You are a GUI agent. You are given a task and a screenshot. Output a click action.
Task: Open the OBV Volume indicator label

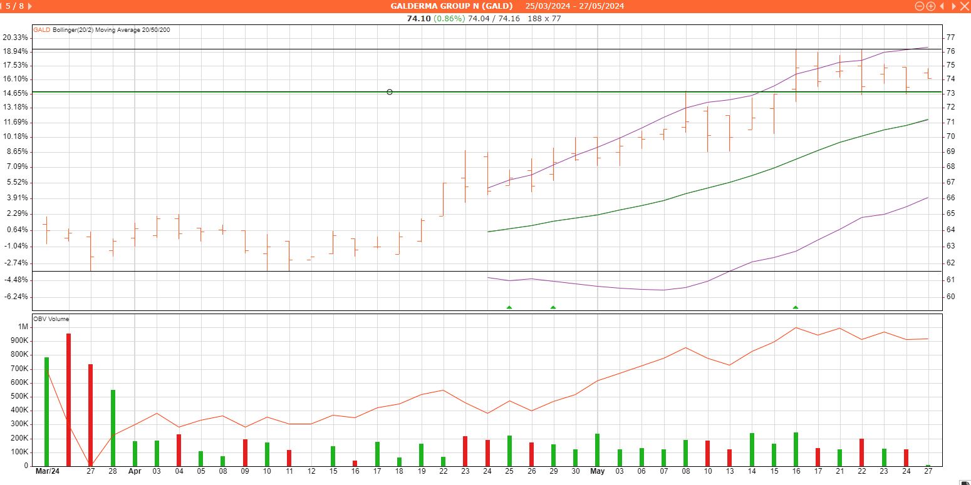(x=51, y=319)
